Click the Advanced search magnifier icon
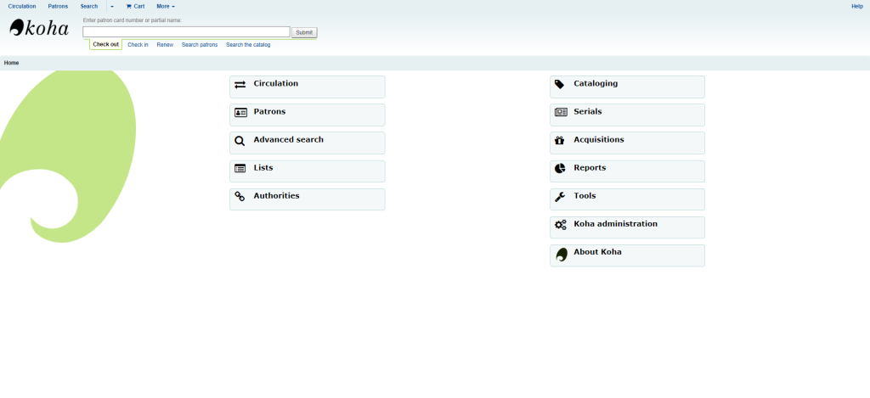The image size is (870, 398). click(x=240, y=141)
